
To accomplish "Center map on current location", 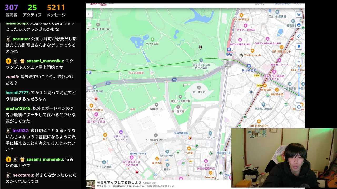I will 299,107.
